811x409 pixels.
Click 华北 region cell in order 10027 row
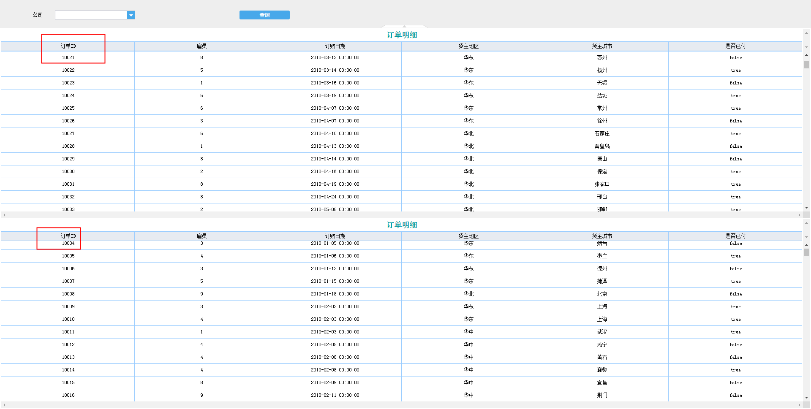[x=468, y=133]
